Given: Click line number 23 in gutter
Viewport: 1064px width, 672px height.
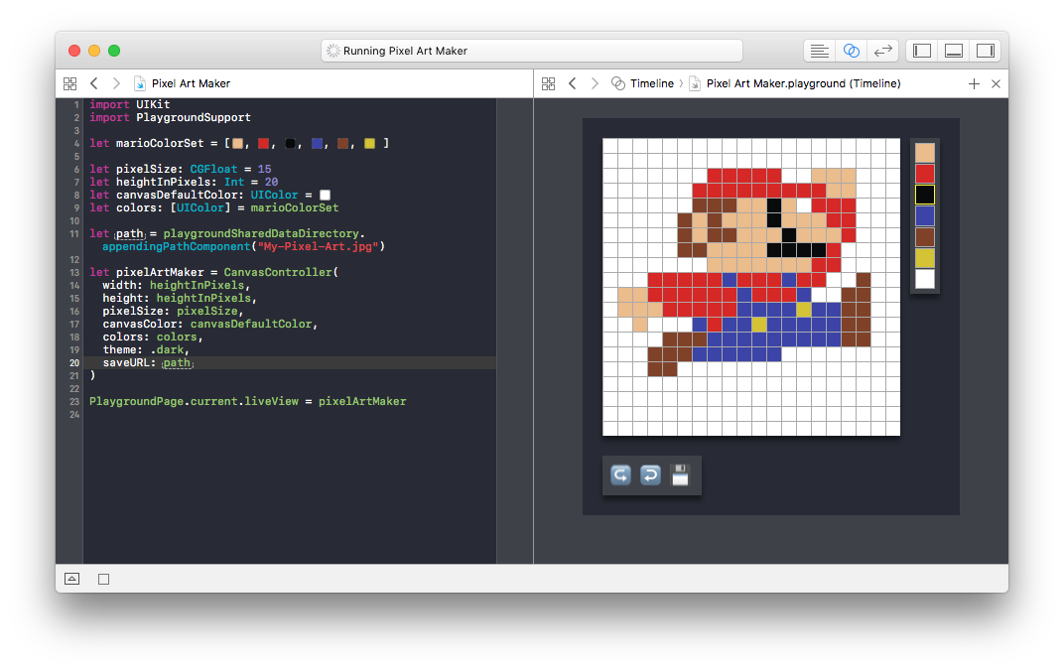Looking at the screenshot, I should pos(74,401).
